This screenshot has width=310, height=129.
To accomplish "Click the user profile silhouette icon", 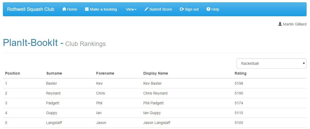I will coord(280,24).
